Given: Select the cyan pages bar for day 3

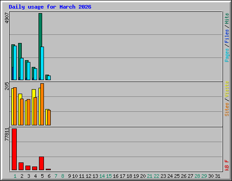Looking at the screenshot, I should [29, 71].
